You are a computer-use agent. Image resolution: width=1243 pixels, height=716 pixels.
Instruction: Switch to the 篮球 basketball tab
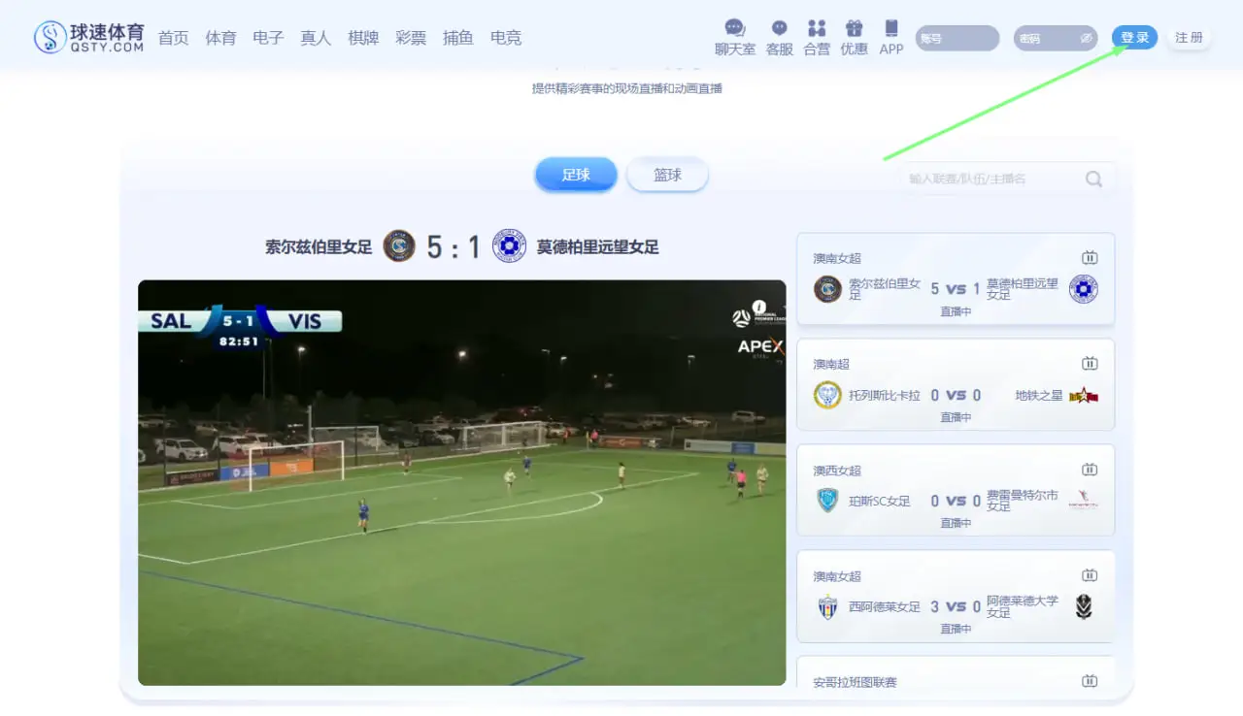click(x=667, y=175)
